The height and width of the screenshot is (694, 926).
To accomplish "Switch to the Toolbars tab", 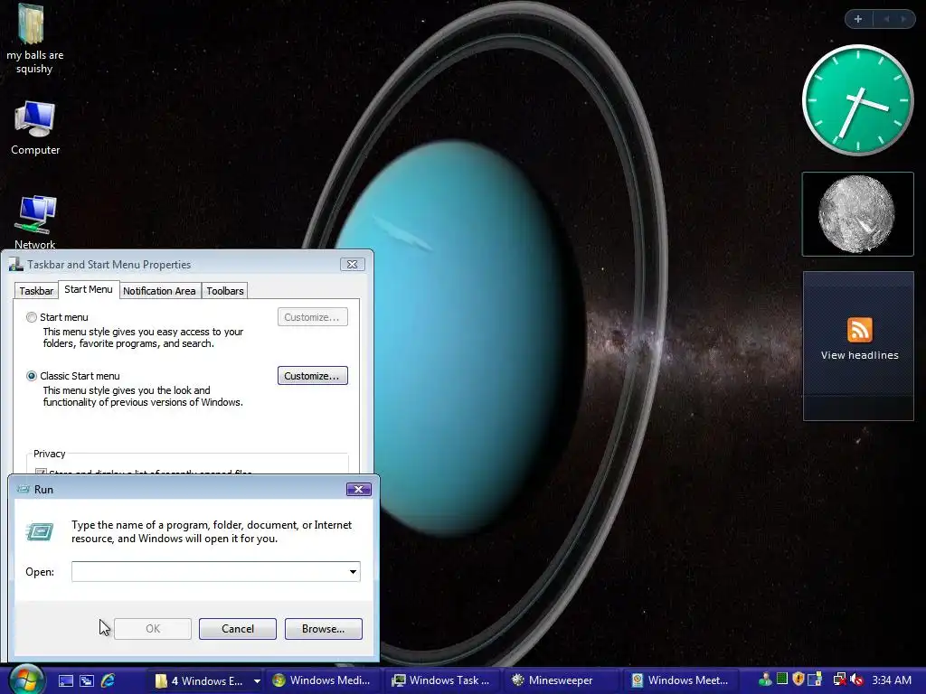I will (x=225, y=291).
